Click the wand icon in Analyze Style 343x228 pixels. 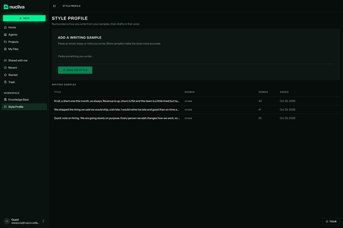tap(64, 70)
